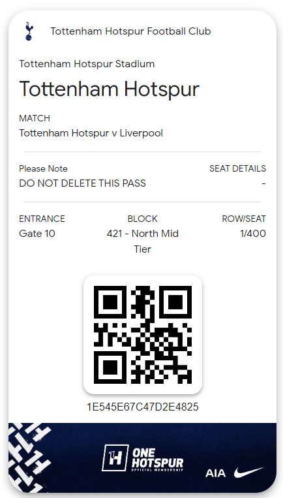Tap the Tottenham Hotspur v Liverpool match text

tap(91, 132)
